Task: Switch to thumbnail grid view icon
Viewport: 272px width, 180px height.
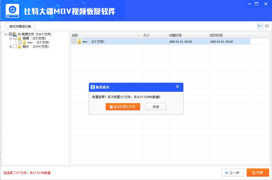Action: [267, 26]
